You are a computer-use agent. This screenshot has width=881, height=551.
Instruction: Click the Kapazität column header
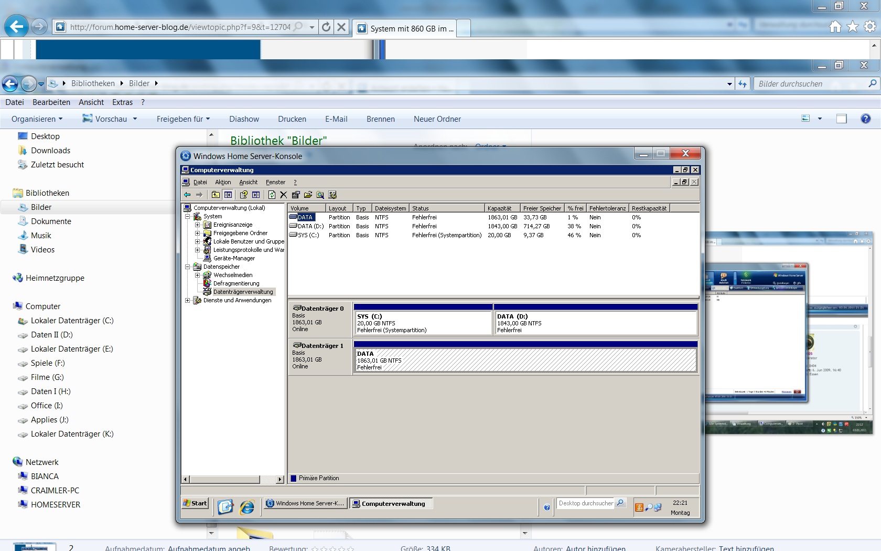coord(502,208)
